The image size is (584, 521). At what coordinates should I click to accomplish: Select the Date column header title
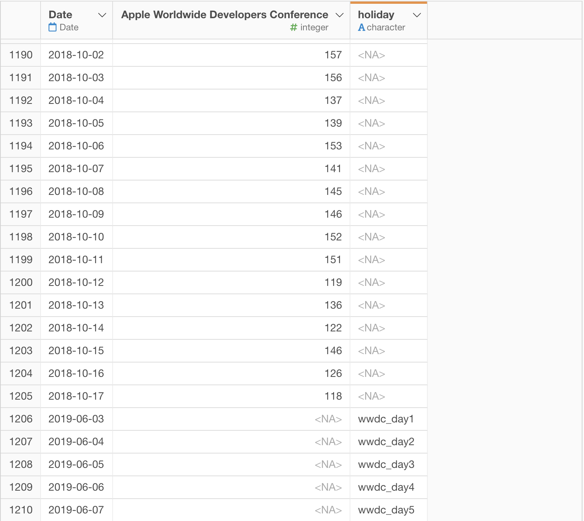[60, 15]
